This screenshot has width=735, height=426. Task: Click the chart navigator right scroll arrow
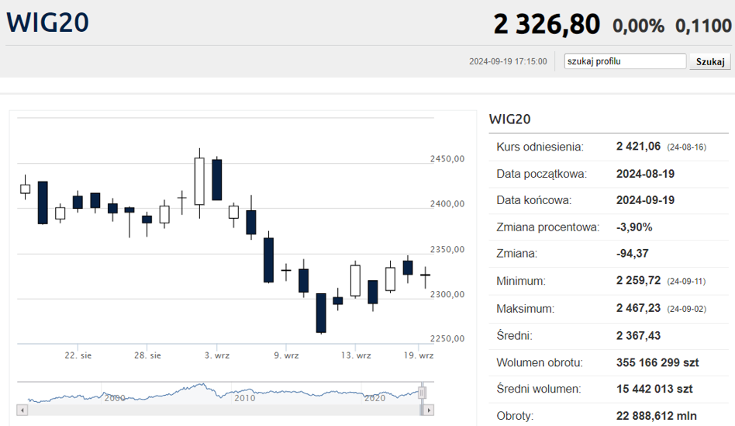[429, 410]
